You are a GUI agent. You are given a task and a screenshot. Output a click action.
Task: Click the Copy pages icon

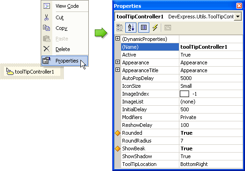coord(47,28)
